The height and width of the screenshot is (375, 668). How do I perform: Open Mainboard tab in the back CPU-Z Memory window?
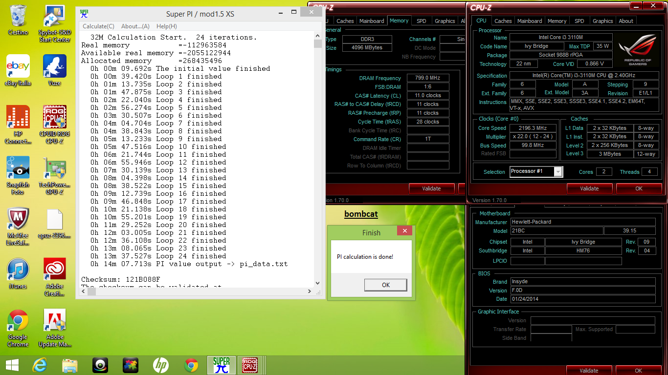pyautogui.click(x=372, y=21)
